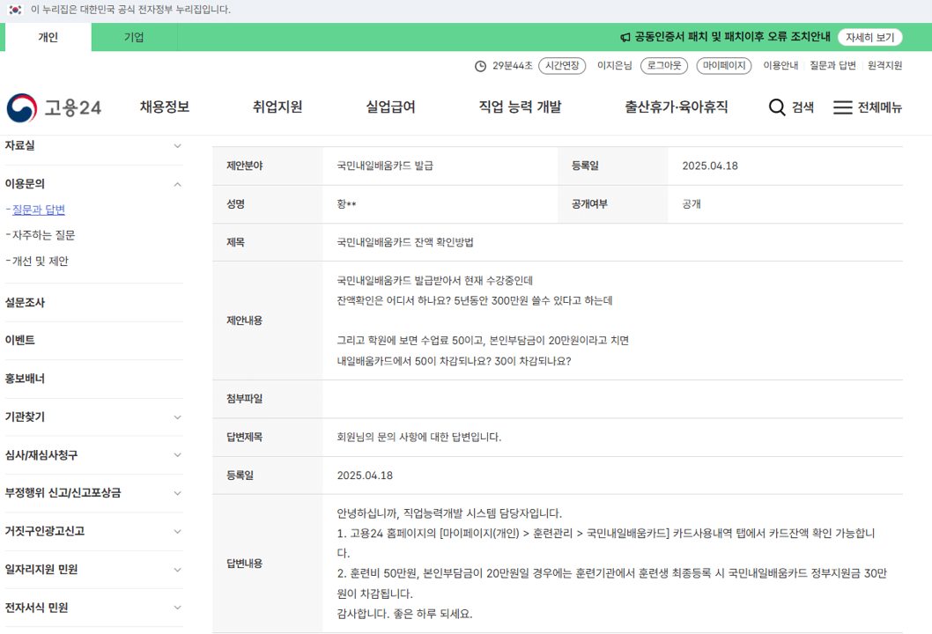
Task: Click the 첨부파일 row label
Action: [244, 399]
